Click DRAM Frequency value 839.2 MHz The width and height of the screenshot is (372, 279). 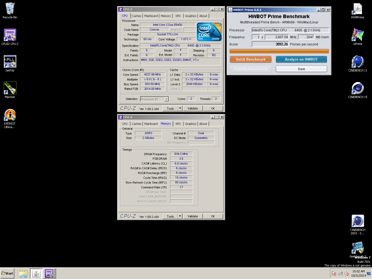coord(181,154)
